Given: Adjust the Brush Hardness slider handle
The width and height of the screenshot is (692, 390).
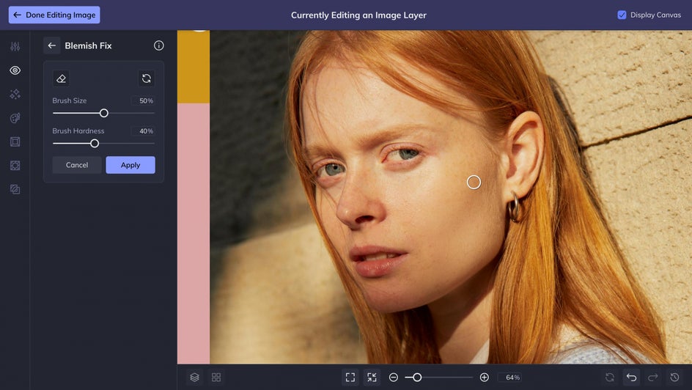Looking at the screenshot, I should coord(95,144).
